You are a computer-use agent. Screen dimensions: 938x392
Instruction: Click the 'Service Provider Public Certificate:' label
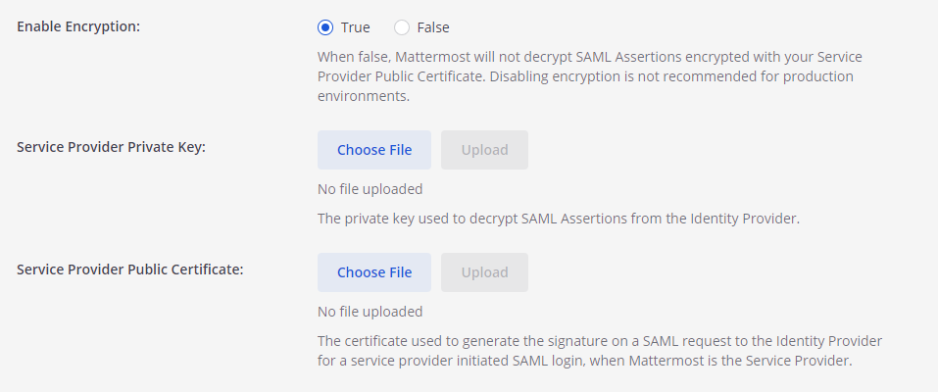pyautogui.click(x=130, y=269)
